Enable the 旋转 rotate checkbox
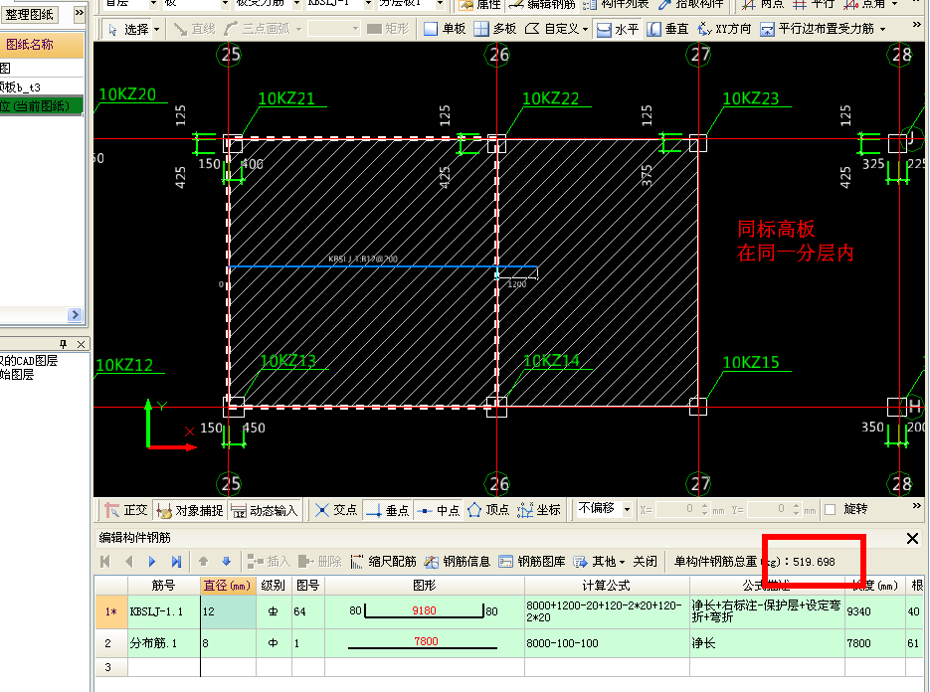 [x=831, y=509]
